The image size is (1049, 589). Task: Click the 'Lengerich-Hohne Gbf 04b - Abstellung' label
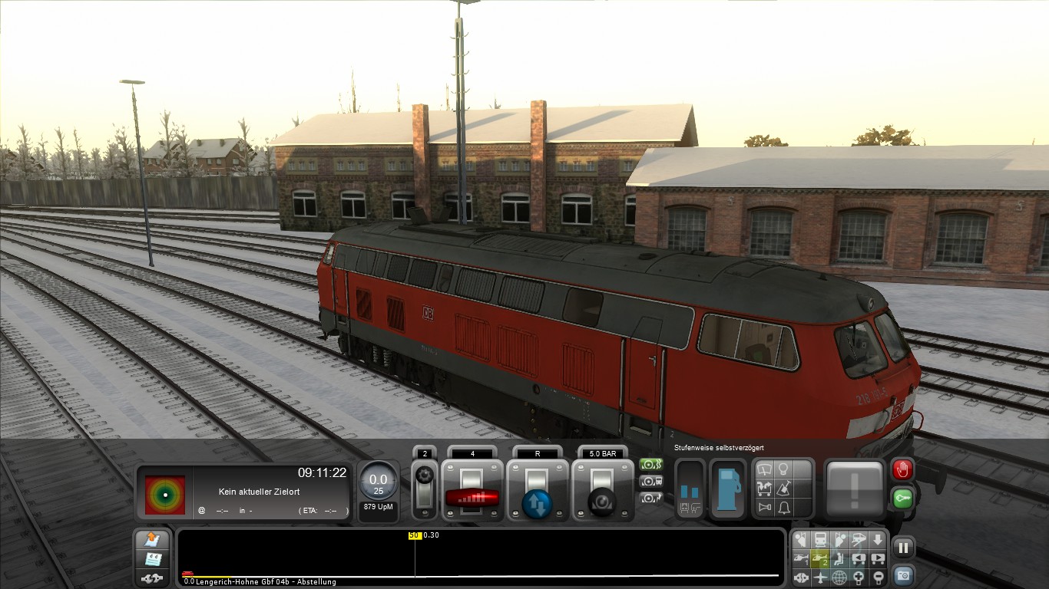click(x=266, y=582)
